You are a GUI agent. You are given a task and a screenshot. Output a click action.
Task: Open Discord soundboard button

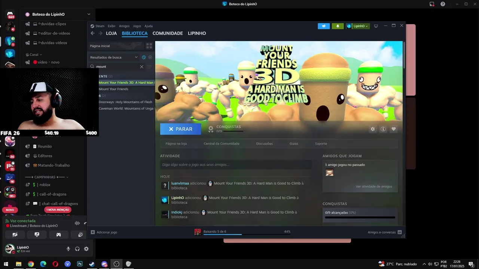tap(80, 235)
